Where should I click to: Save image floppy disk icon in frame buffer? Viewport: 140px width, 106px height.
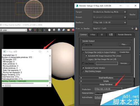point(59,30)
